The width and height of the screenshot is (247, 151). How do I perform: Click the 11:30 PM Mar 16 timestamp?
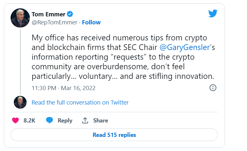(64, 88)
